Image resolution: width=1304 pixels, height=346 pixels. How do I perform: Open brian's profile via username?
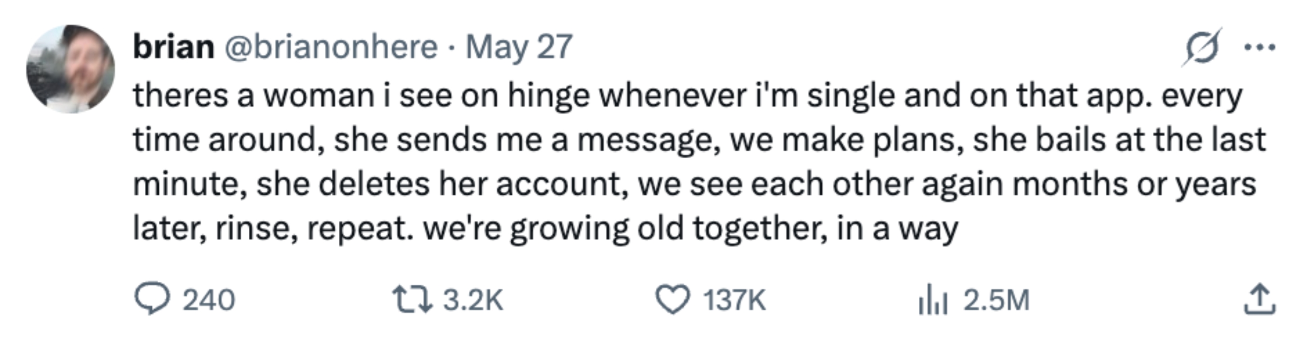tap(172, 47)
